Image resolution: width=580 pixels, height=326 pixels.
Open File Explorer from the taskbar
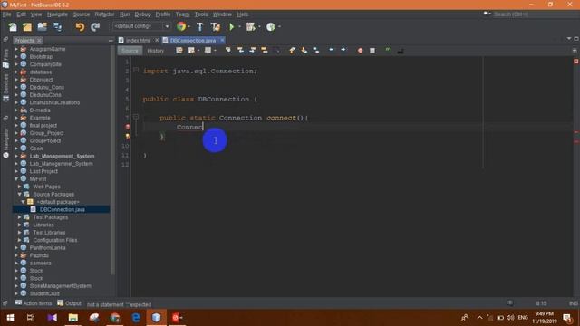click(x=73, y=318)
